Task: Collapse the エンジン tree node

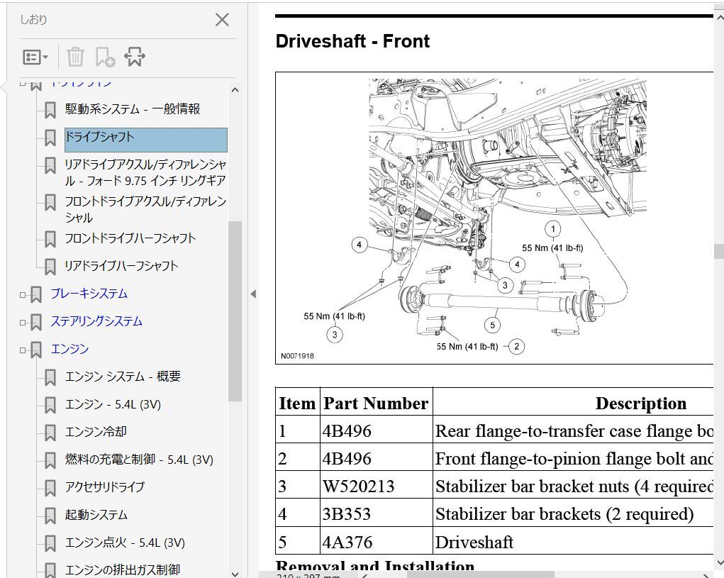Action: (x=23, y=350)
